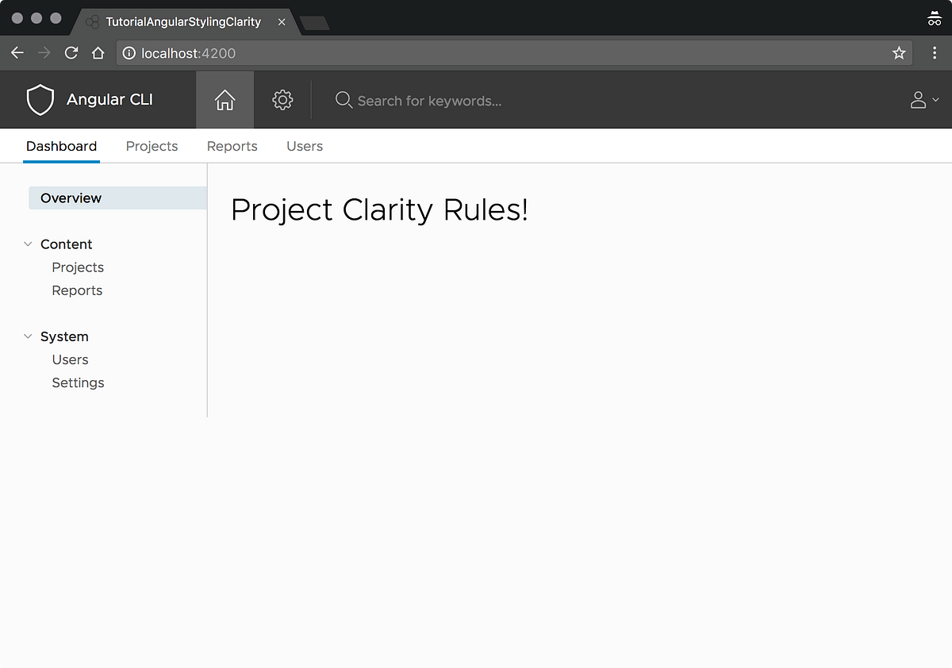Switch to the Reports tab
The width and height of the screenshot is (952, 668).
(x=232, y=146)
